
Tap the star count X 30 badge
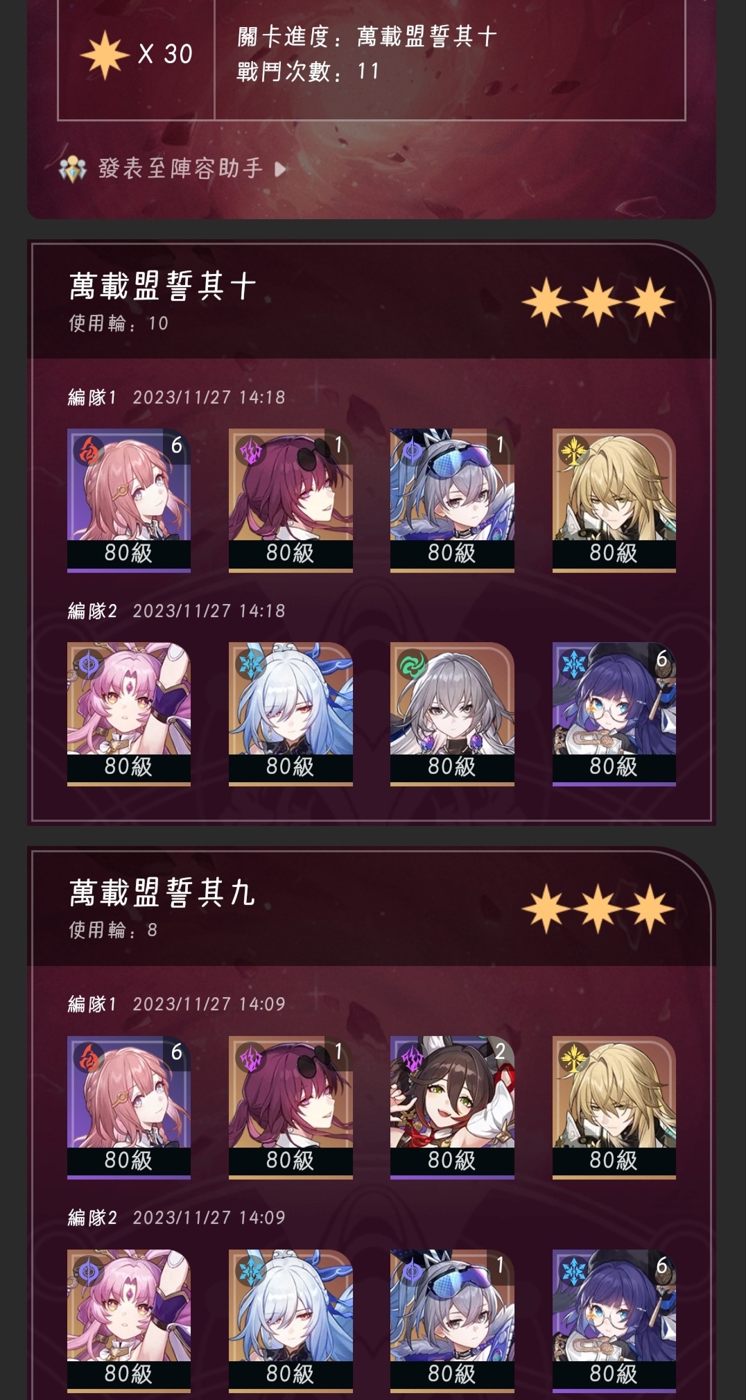tap(137, 54)
